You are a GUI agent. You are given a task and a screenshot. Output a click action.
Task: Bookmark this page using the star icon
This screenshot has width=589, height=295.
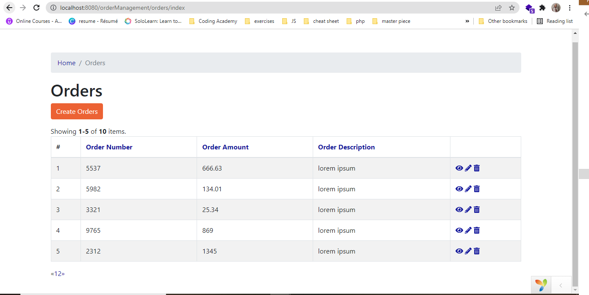click(x=512, y=8)
